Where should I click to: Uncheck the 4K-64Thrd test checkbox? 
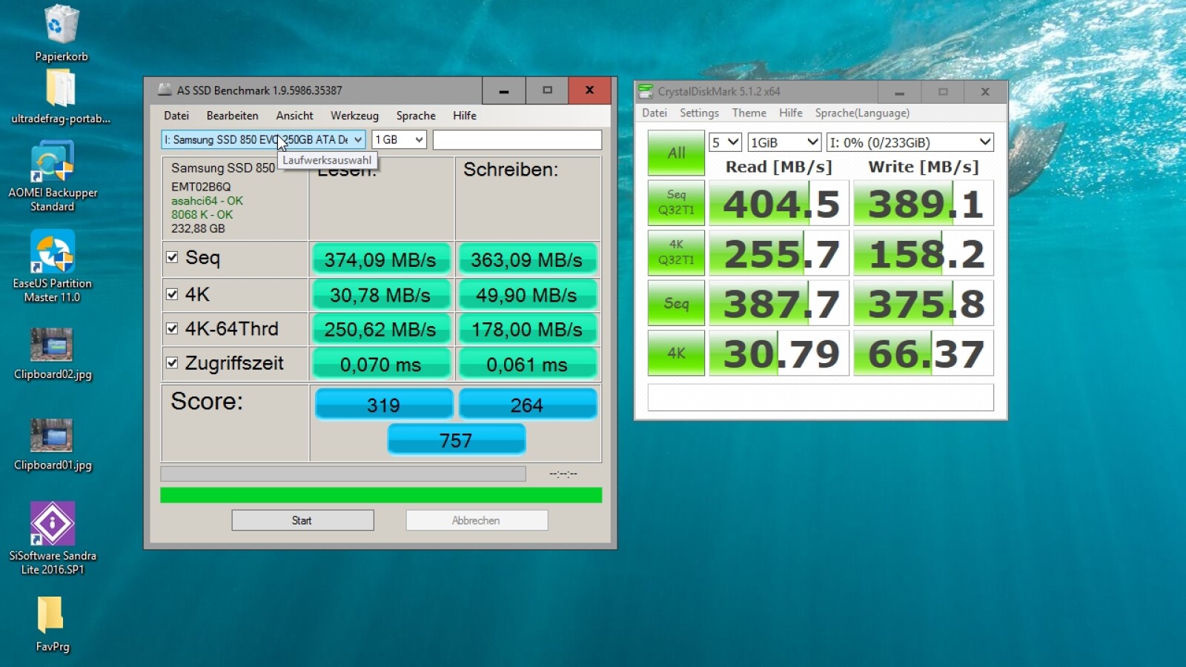pyautogui.click(x=172, y=328)
